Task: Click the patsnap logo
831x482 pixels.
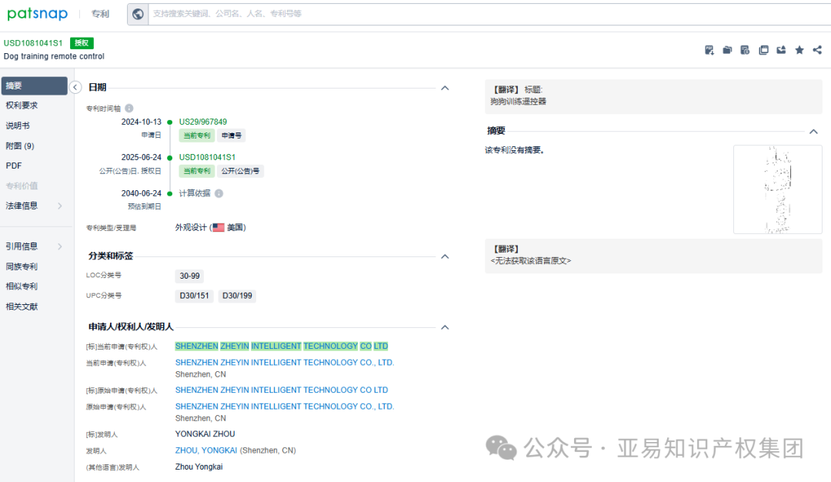Action: pos(37,14)
